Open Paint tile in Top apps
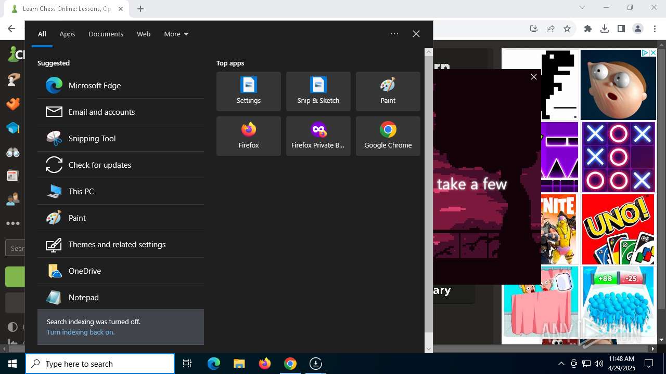 coord(388,91)
